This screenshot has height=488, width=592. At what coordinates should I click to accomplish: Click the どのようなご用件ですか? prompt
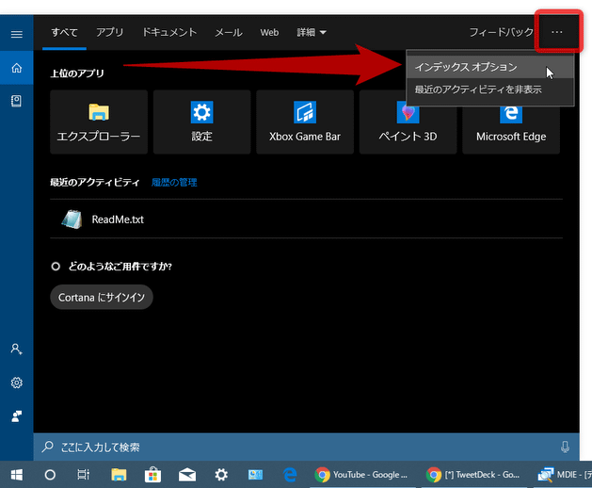point(120,267)
